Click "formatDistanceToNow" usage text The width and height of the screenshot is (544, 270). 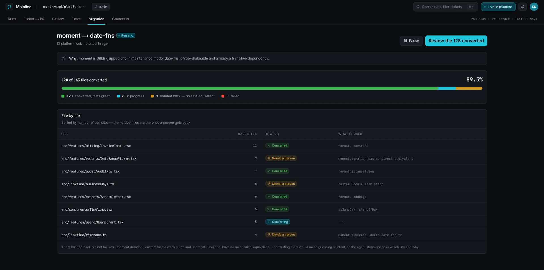(x=356, y=172)
